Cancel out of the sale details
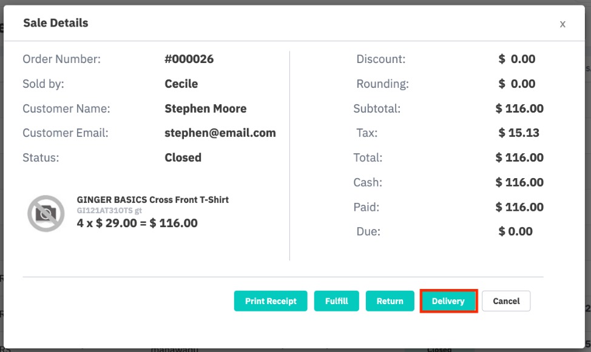The width and height of the screenshot is (591, 352). tap(506, 301)
